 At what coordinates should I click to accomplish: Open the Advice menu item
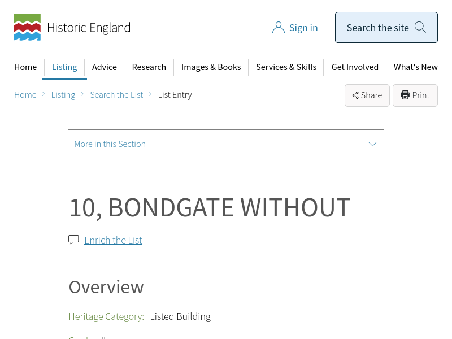pyautogui.click(x=105, y=67)
